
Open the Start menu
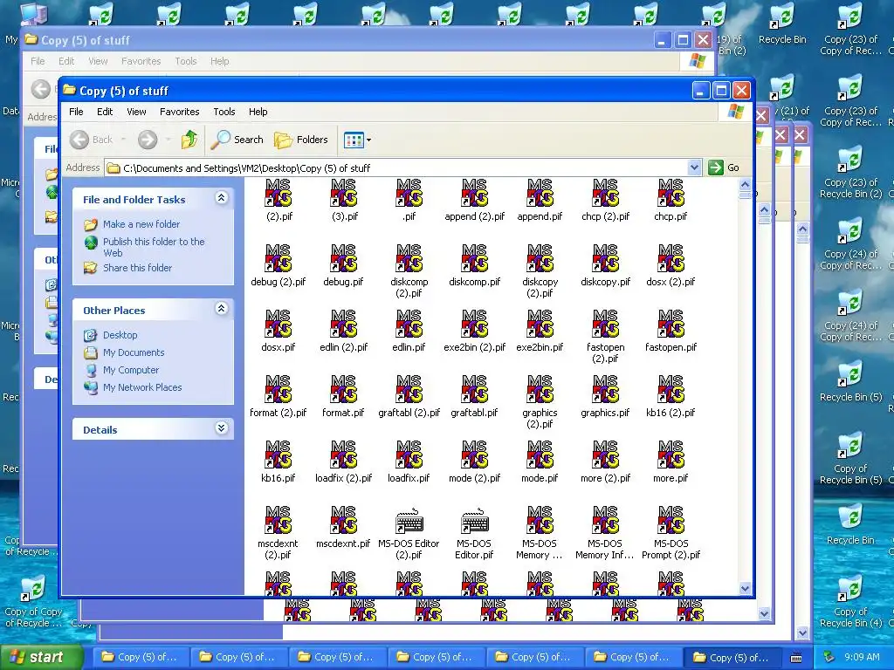click(41, 657)
